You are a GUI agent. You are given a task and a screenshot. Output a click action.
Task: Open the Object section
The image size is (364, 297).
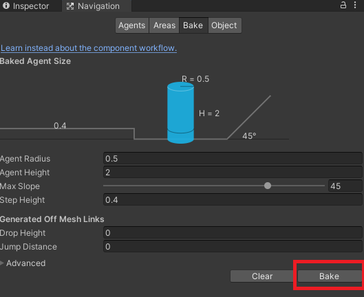(x=224, y=25)
